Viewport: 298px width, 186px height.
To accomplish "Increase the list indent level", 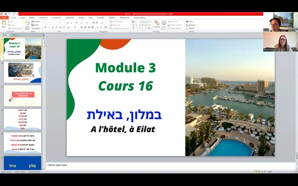I will [x=97, y=23].
